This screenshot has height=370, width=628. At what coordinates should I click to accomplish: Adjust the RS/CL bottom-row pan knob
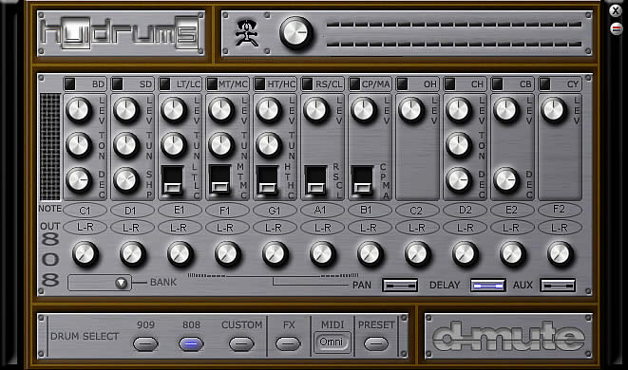[x=322, y=254]
